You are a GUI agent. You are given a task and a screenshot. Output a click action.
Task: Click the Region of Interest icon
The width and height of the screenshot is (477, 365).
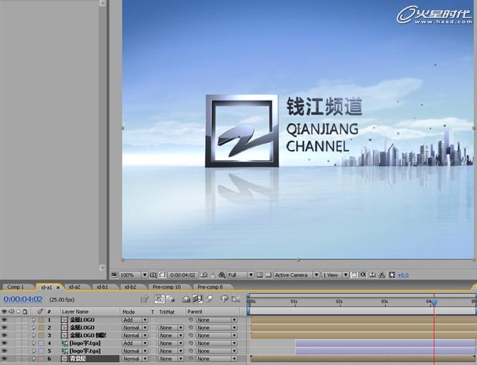pos(260,274)
